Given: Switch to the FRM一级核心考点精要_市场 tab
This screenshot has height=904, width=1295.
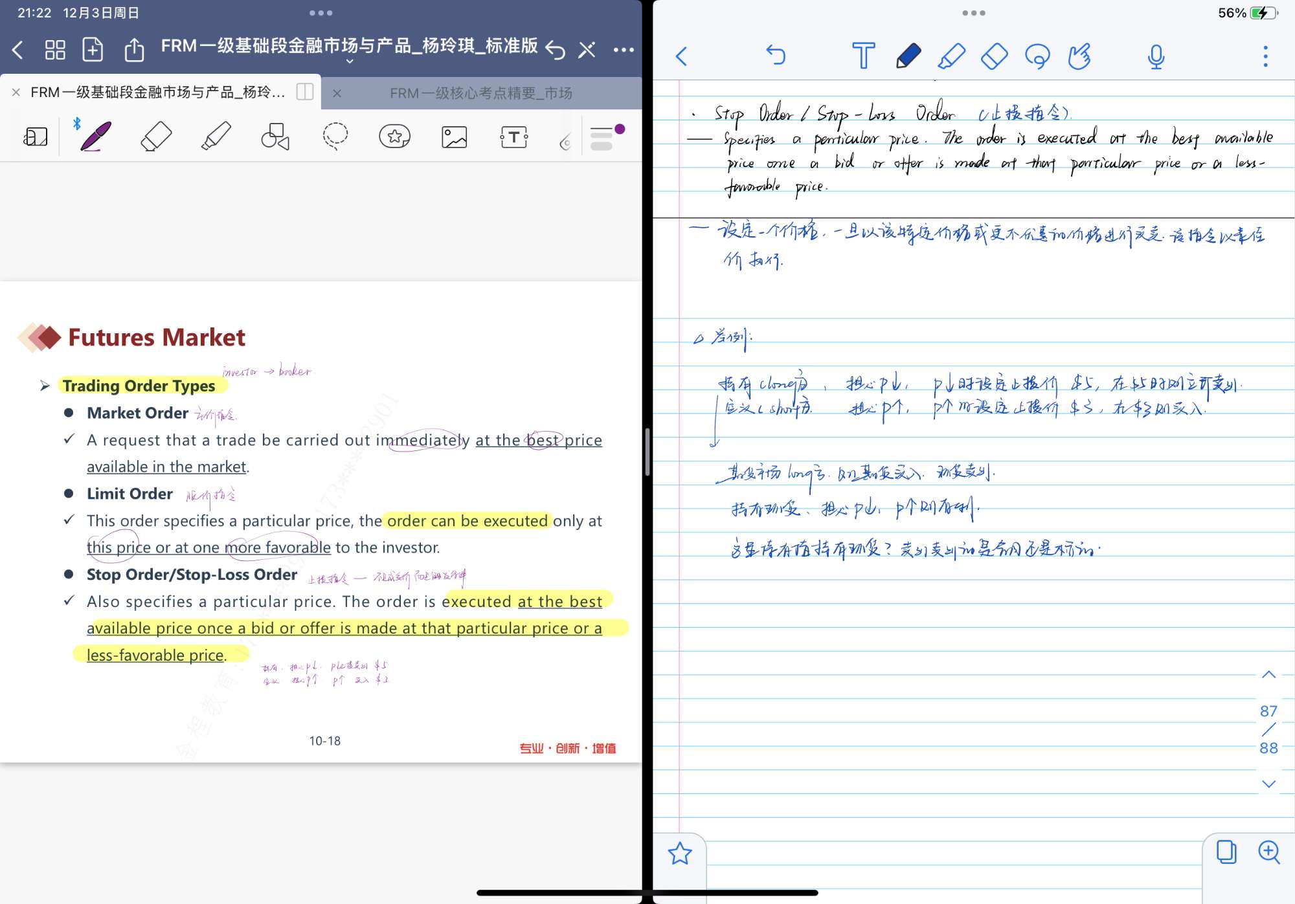Looking at the screenshot, I should [x=480, y=93].
